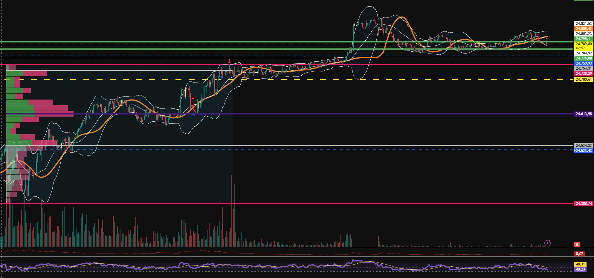
Task: Click the red down-arrow marker near the Bollinger band dip
Action: (193, 97)
